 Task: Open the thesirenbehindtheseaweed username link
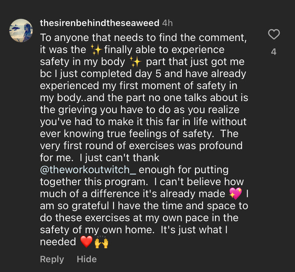pyautogui.click(x=100, y=23)
